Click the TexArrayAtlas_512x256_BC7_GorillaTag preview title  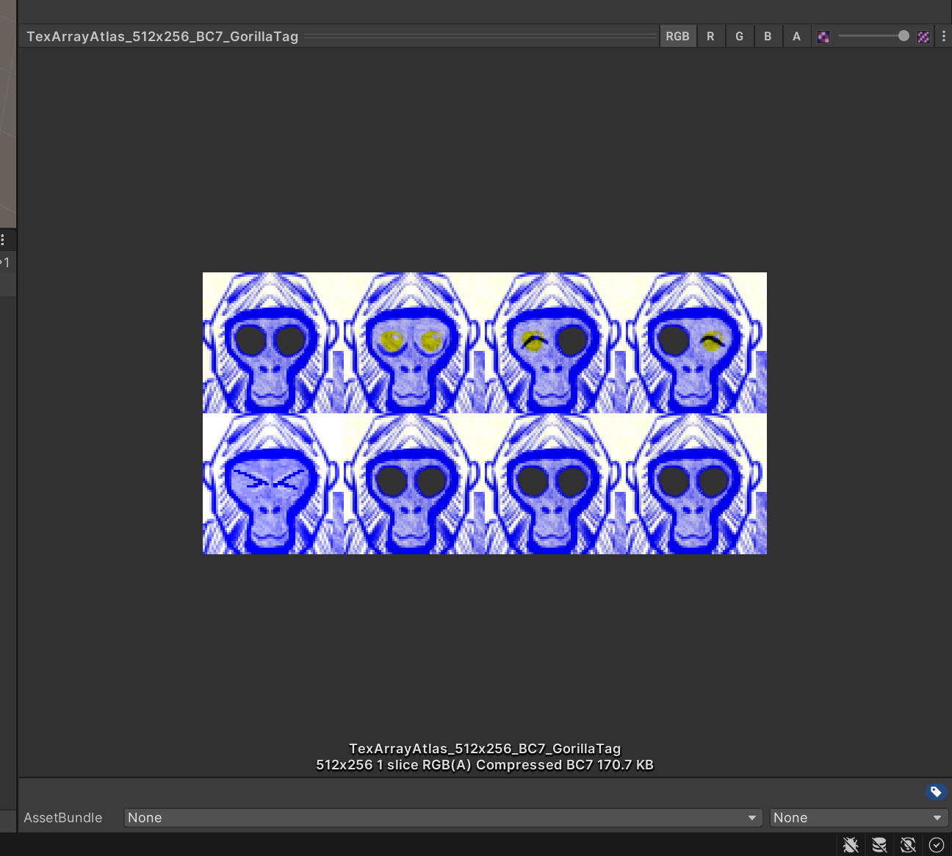162,37
